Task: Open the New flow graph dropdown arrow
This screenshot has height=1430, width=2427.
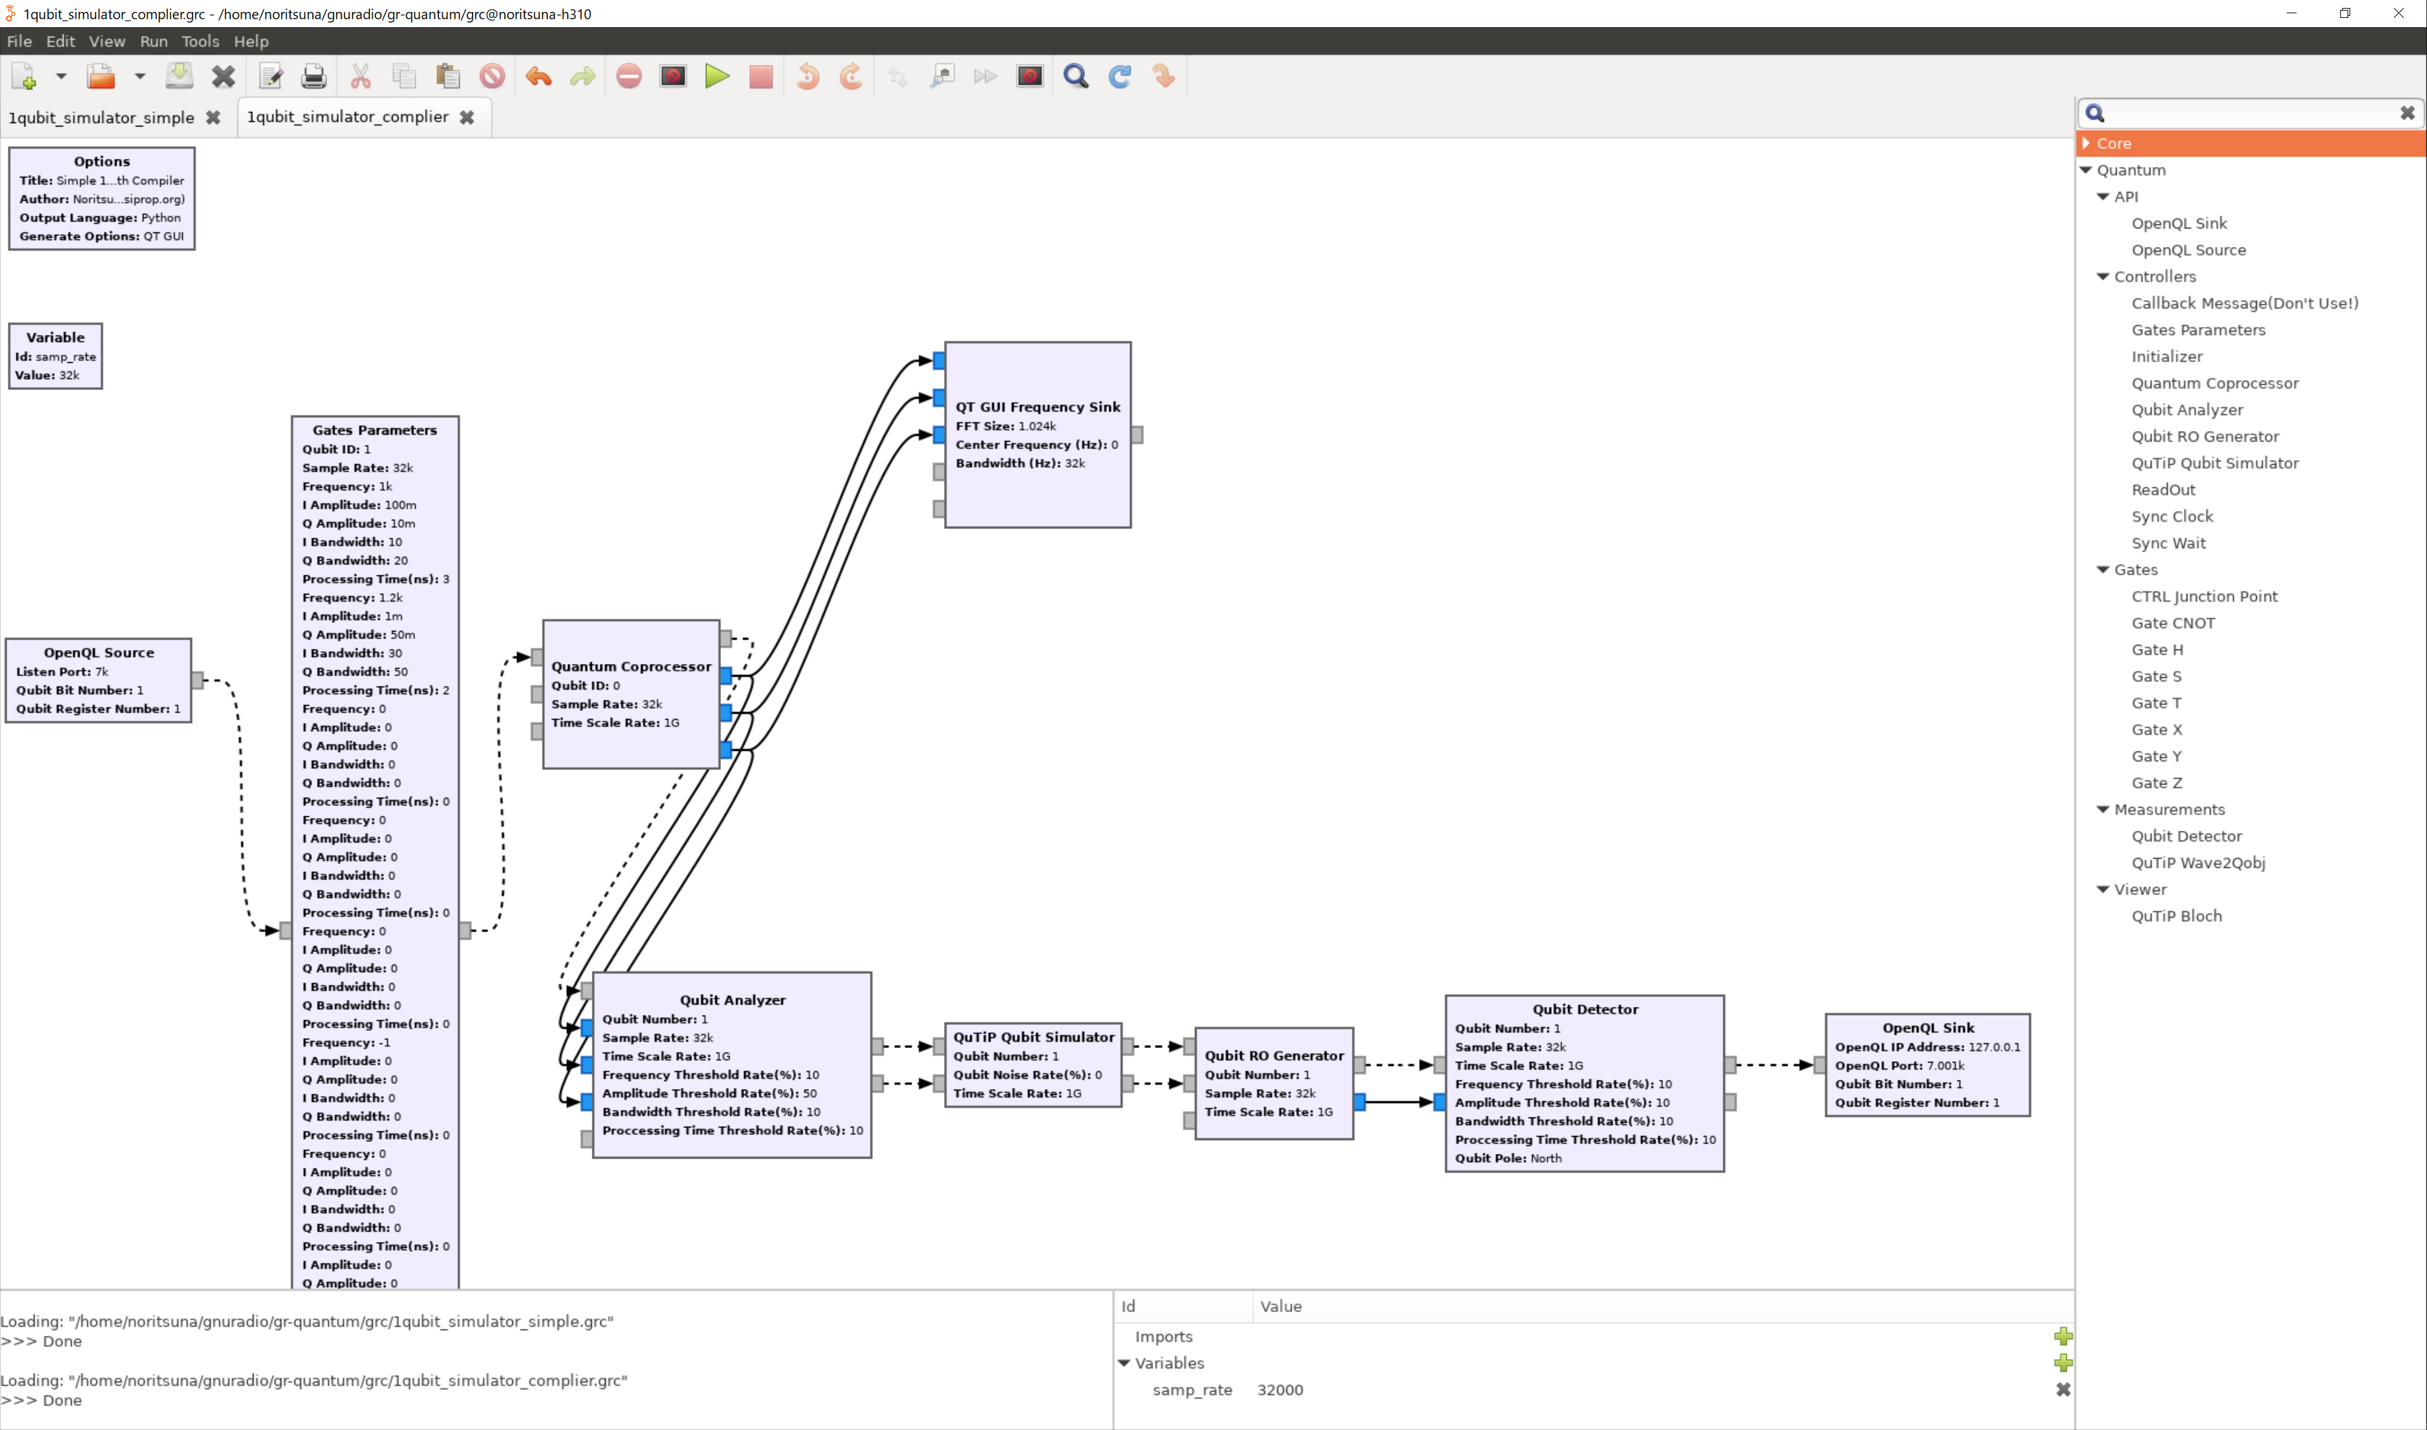Action: (61, 76)
